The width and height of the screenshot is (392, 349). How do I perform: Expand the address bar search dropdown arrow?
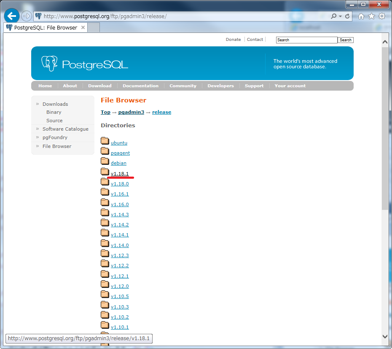tap(340, 16)
